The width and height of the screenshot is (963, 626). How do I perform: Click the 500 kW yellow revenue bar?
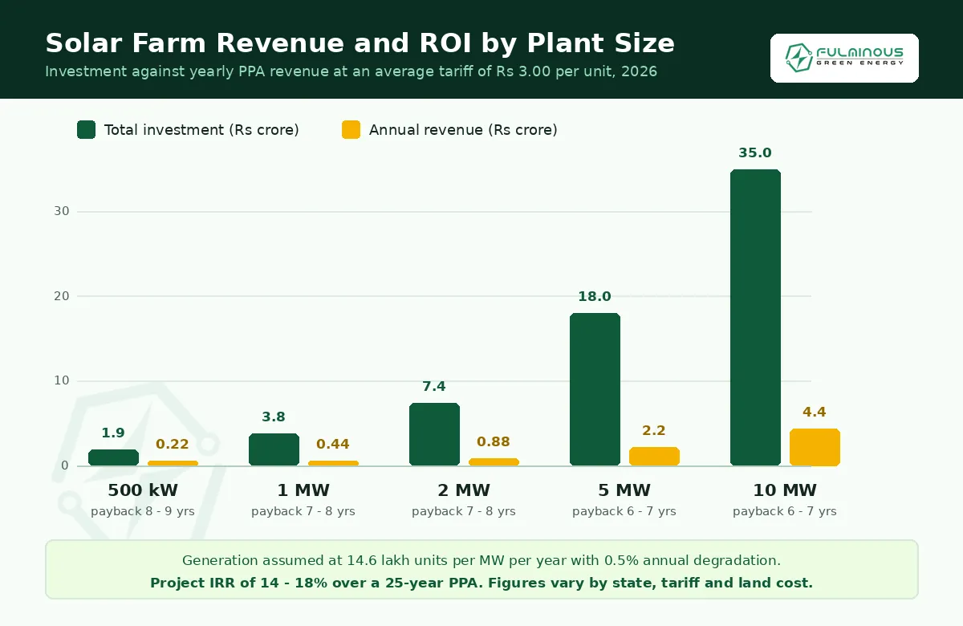(x=173, y=463)
